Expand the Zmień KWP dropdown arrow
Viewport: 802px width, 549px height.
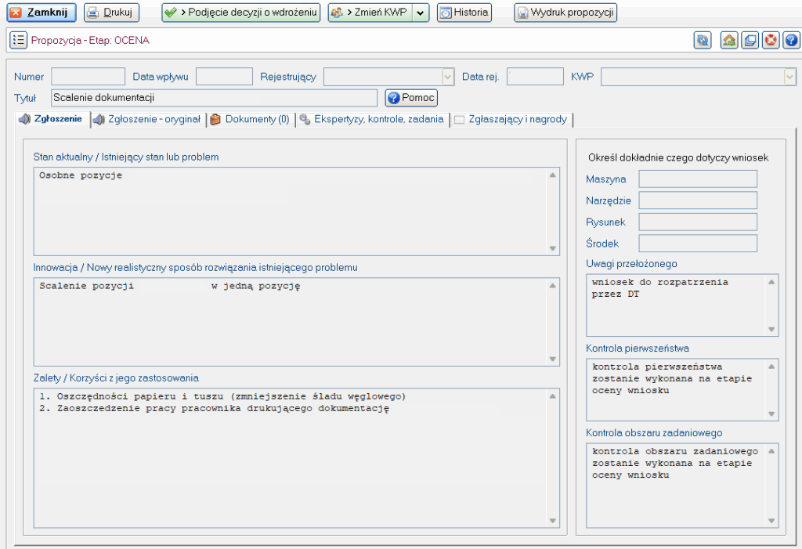(421, 13)
